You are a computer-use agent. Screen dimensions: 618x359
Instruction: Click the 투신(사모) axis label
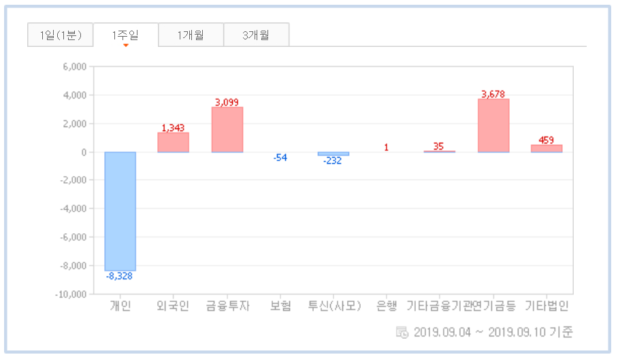(x=334, y=306)
